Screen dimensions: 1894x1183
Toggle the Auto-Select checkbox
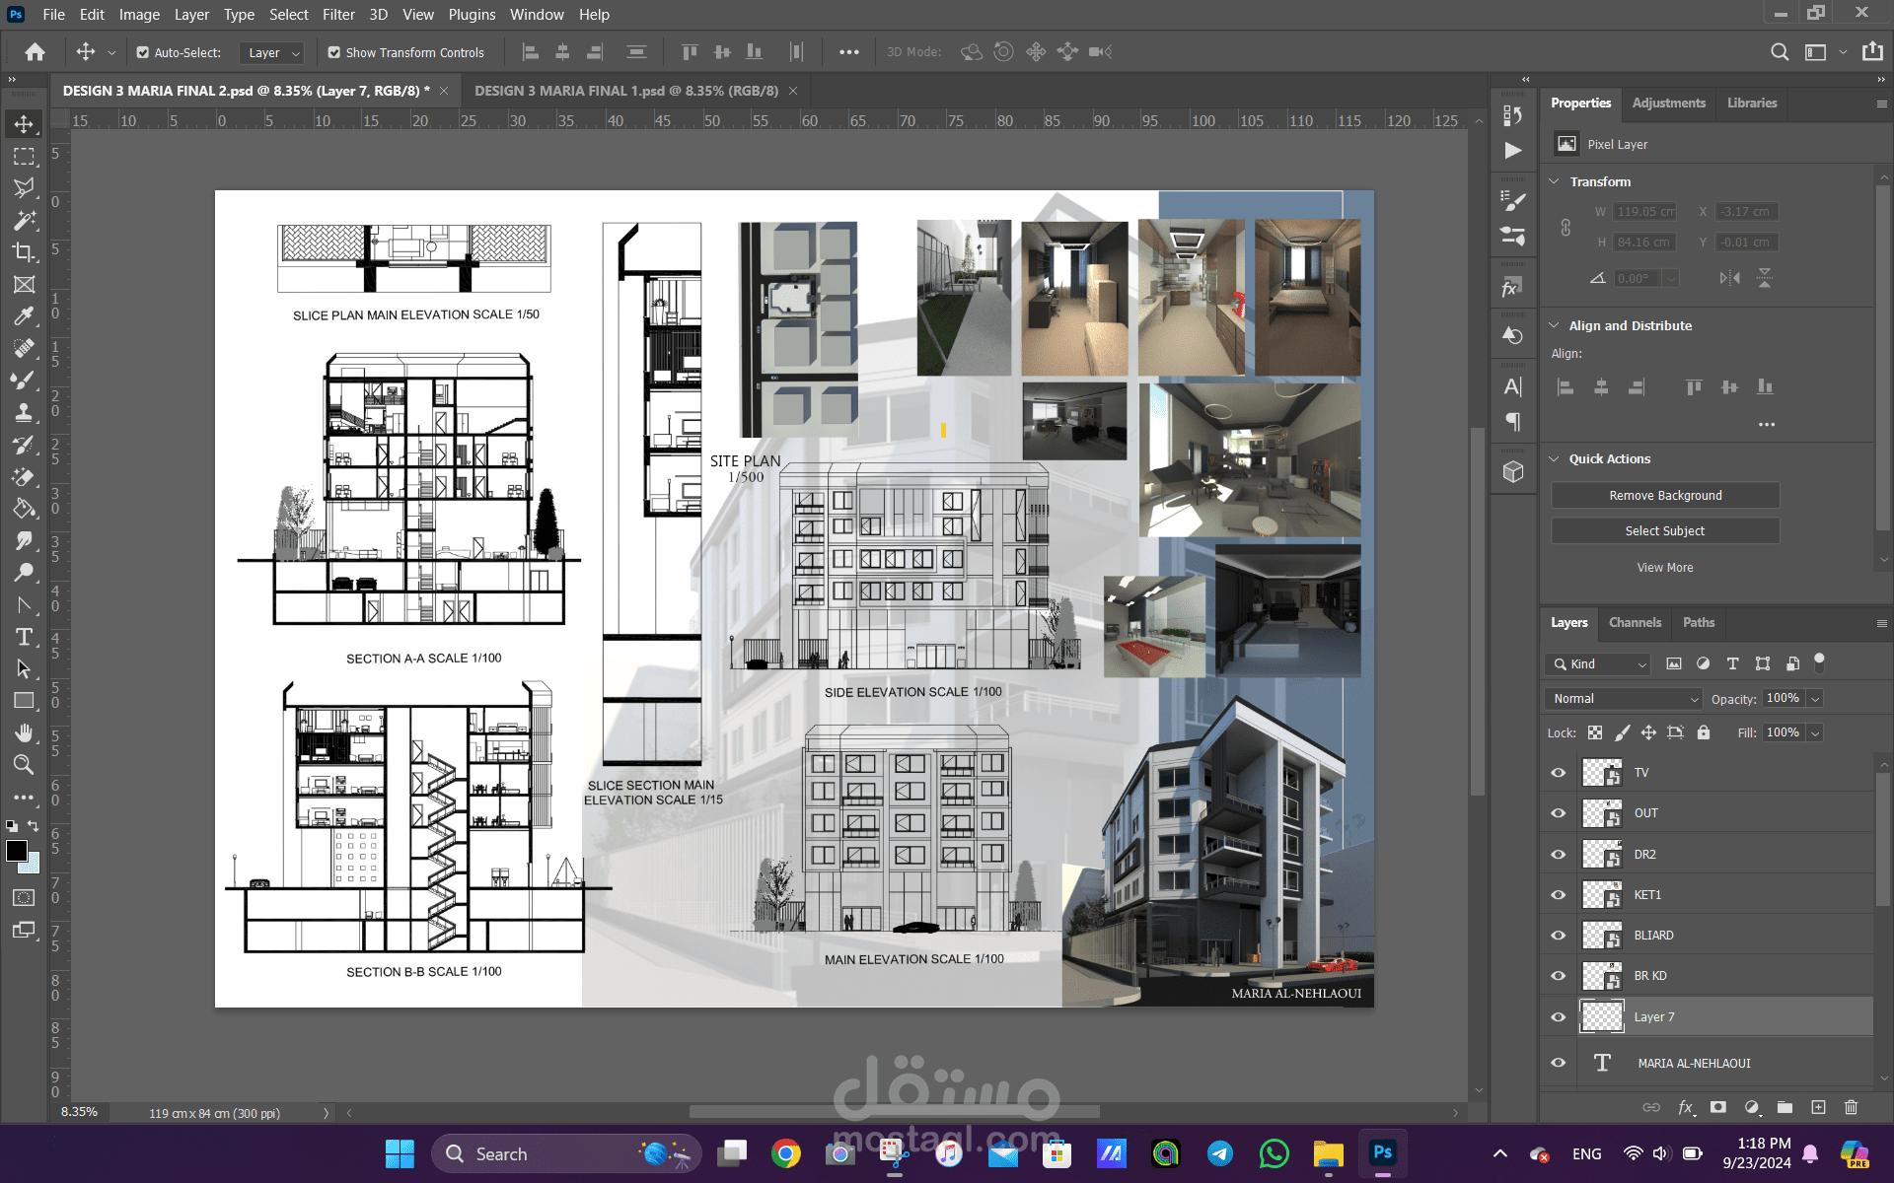pyautogui.click(x=143, y=52)
